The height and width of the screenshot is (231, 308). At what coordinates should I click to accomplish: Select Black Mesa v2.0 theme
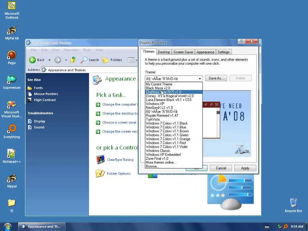174,88
